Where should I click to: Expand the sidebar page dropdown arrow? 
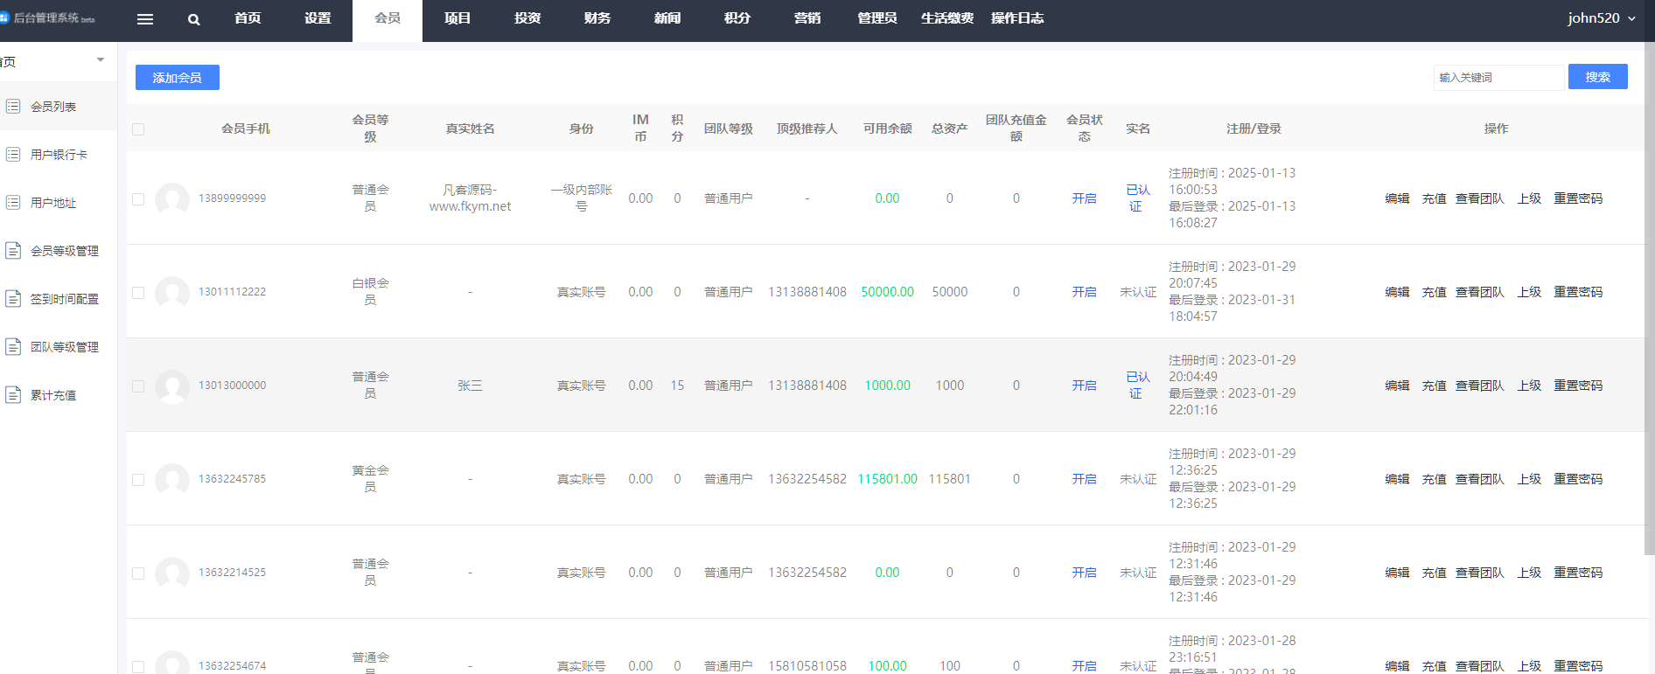pos(101,60)
